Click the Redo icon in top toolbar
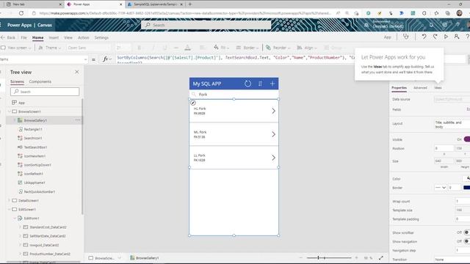Viewport: 470px width, 264px height. click(x=435, y=37)
